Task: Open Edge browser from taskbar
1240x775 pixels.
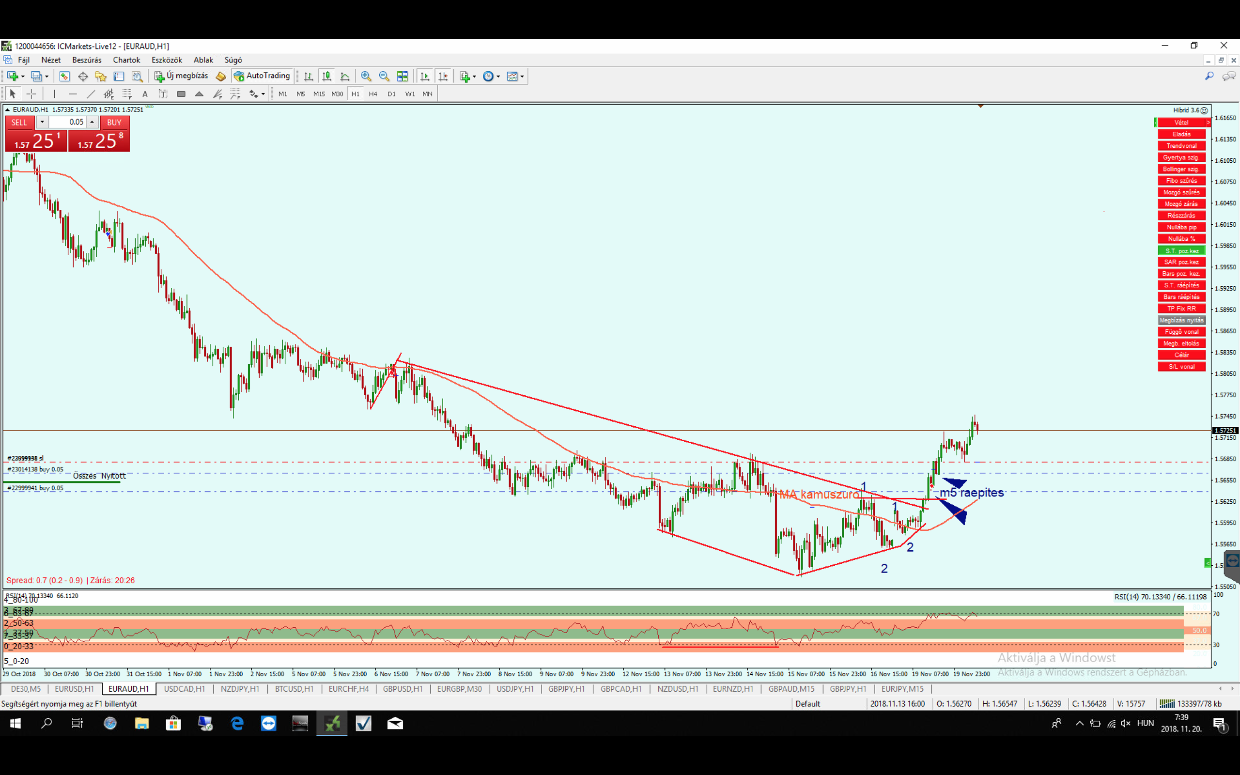Action: [x=237, y=723]
